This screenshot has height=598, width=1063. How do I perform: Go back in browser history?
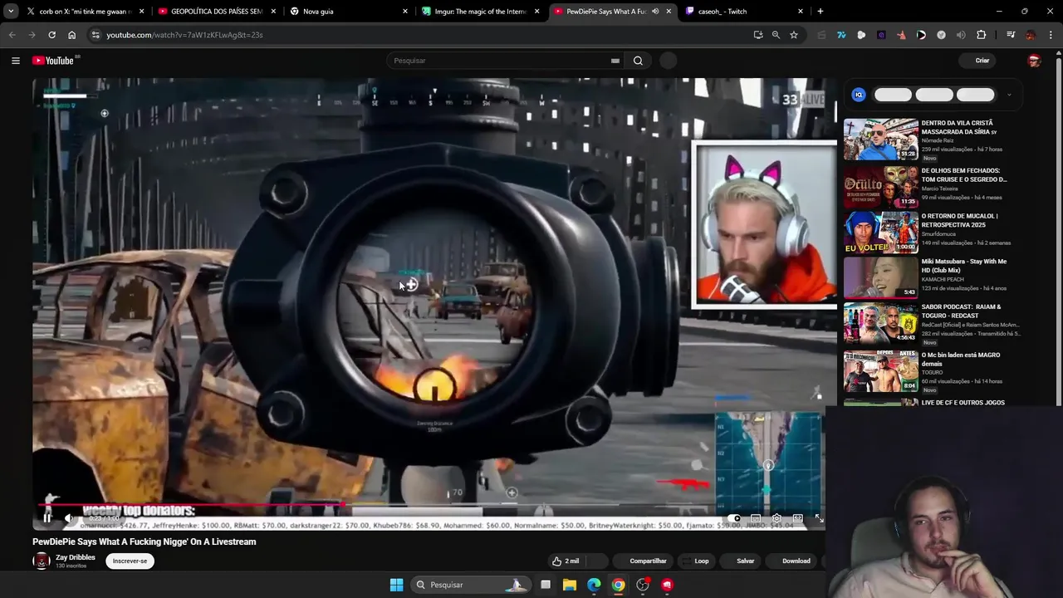(12, 35)
